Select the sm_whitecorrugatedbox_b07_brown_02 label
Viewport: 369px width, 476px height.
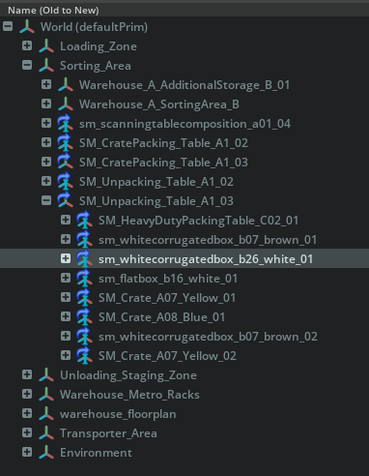pyautogui.click(x=208, y=337)
